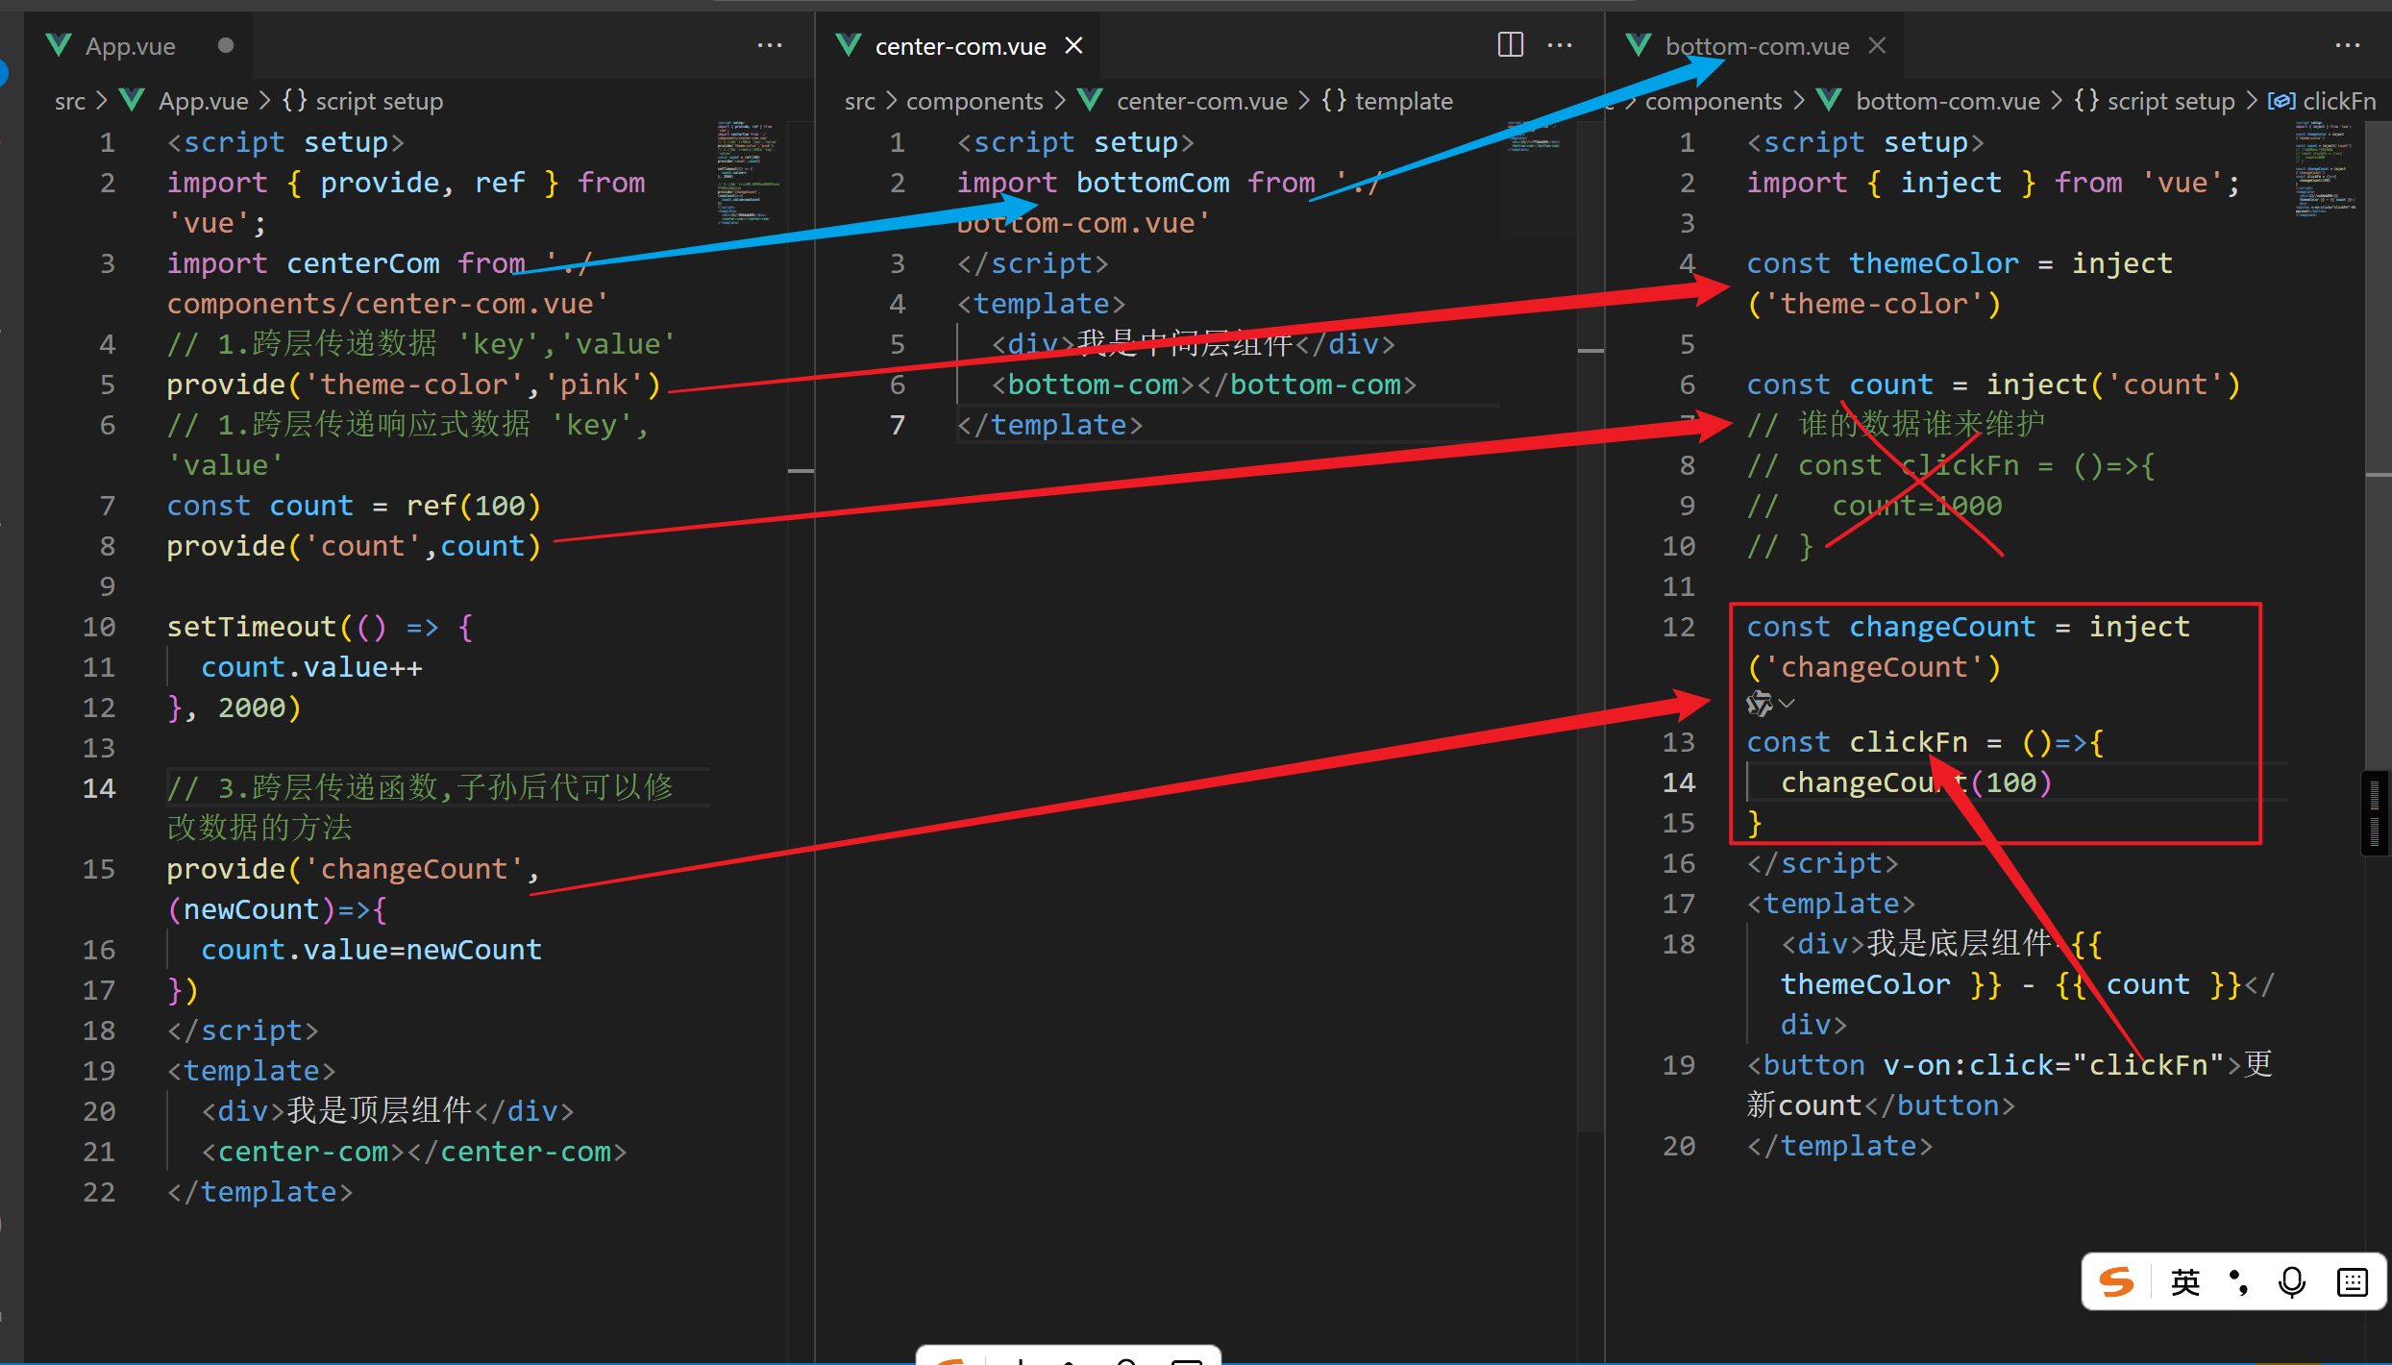The height and width of the screenshot is (1365, 2392).
Task: Click the unsaved dot on the App.vue tab
Action: point(226,46)
